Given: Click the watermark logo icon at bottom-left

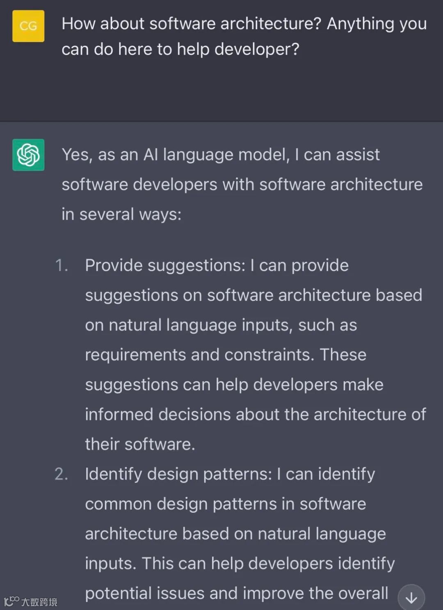Looking at the screenshot, I should click(x=11, y=601).
